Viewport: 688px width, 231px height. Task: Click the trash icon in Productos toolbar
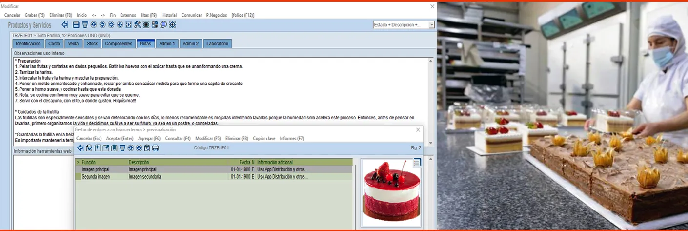point(85,25)
